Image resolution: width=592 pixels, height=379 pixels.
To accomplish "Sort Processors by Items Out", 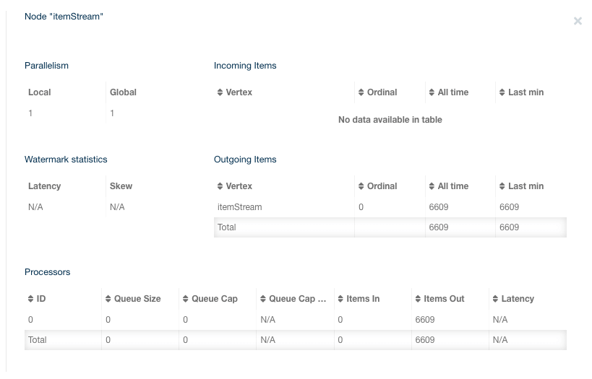I will click(x=444, y=299).
